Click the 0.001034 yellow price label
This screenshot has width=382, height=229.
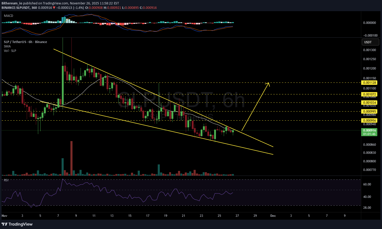[369, 103]
